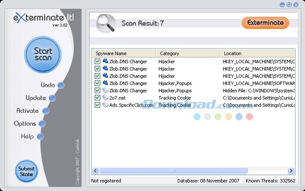The width and height of the screenshot is (305, 191).
Task: Click the horizontal scrollbar thumb
Action: (174, 171)
